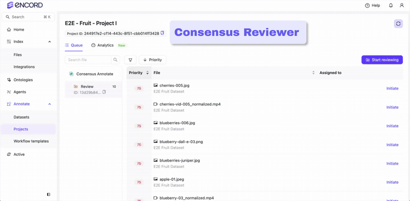The height and width of the screenshot is (201, 410).
Task: Click Start reviewing
Action: point(382,60)
